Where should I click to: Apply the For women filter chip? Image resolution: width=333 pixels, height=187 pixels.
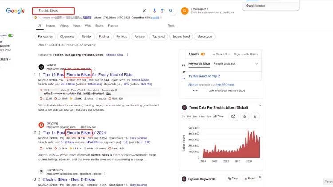45,36
